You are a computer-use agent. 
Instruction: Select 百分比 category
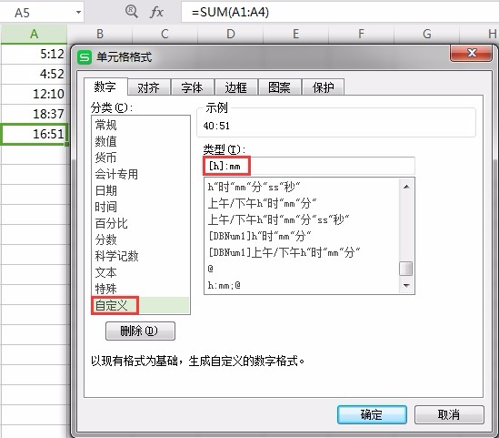[x=140, y=223]
